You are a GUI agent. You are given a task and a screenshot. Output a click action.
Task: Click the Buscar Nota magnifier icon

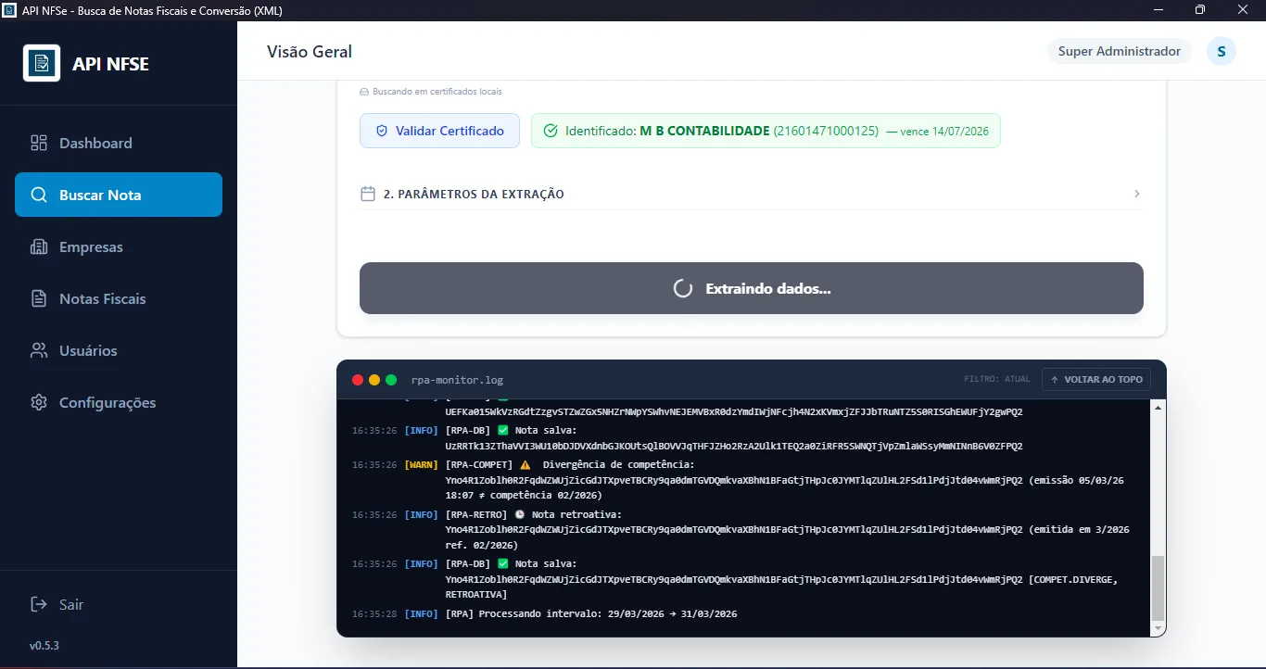[x=39, y=195]
